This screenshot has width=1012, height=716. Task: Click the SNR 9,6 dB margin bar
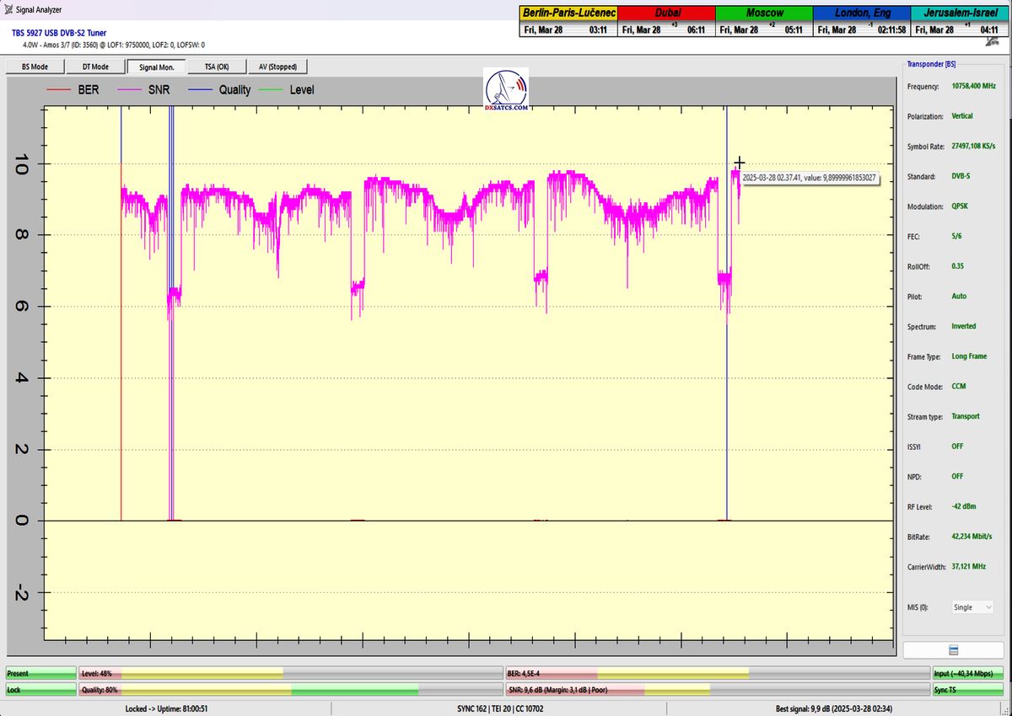pos(717,690)
